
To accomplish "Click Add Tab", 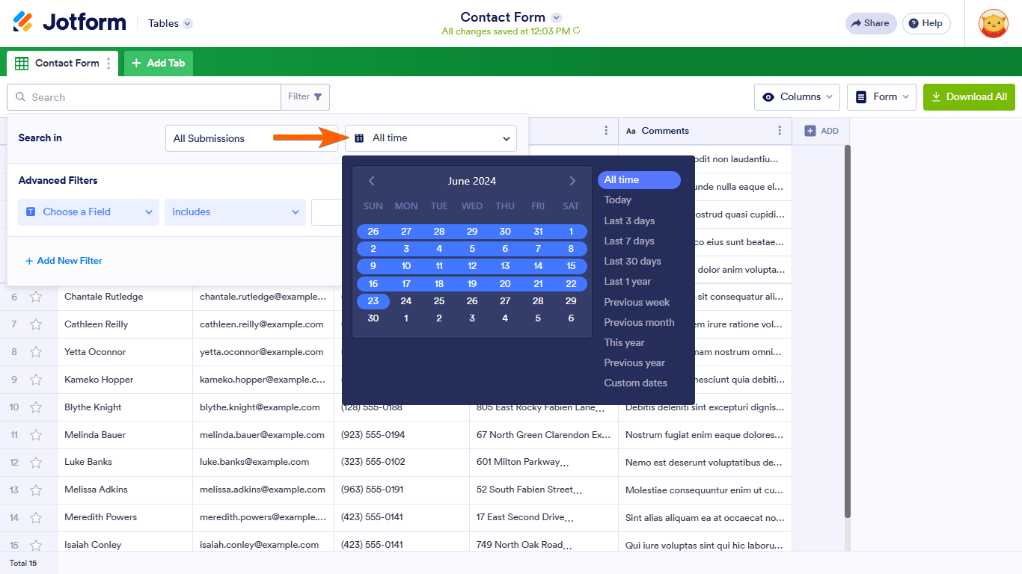I will 159,64.
